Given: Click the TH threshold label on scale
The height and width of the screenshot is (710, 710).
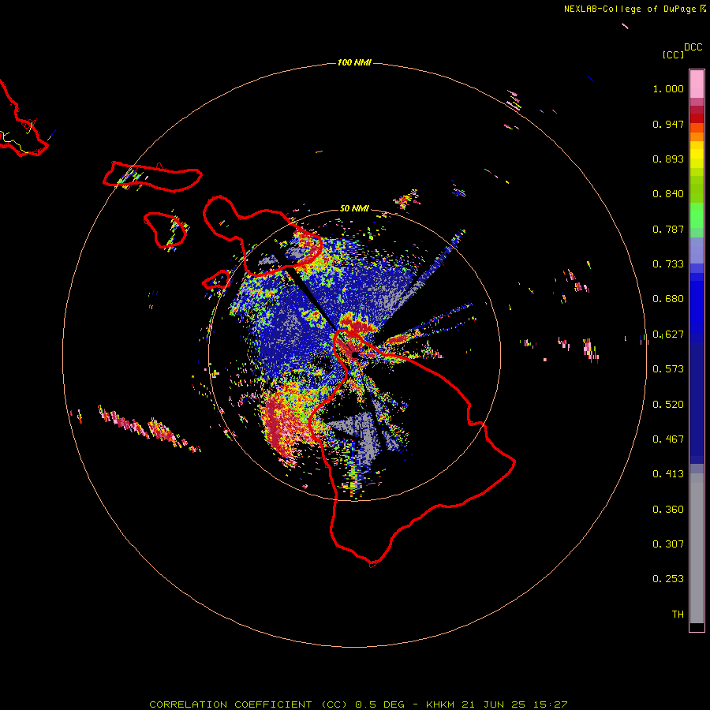Looking at the screenshot, I should click(x=678, y=615).
